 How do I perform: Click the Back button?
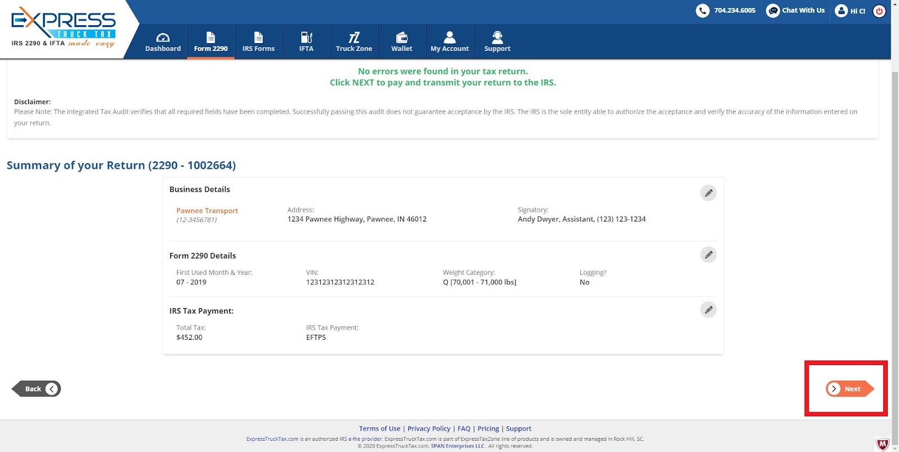(x=37, y=389)
